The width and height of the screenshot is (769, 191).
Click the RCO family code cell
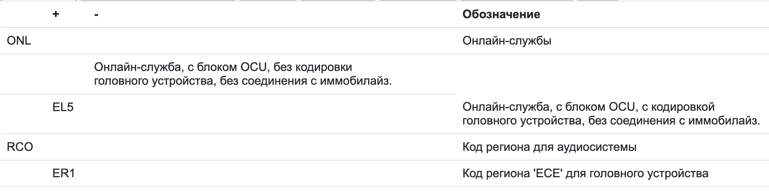click(20, 147)
